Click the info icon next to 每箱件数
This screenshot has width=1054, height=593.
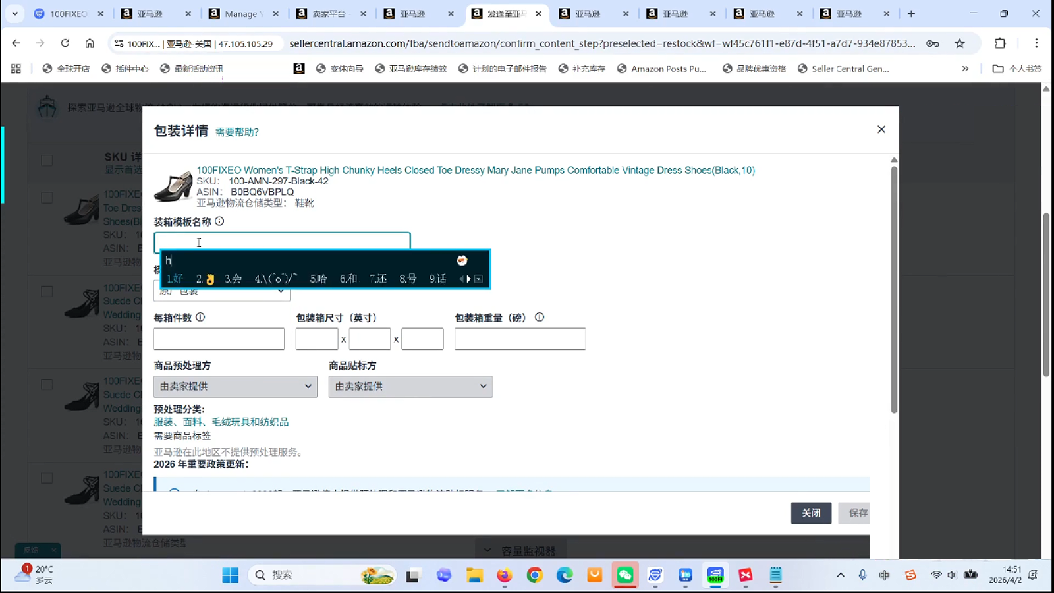coord(200,317)
